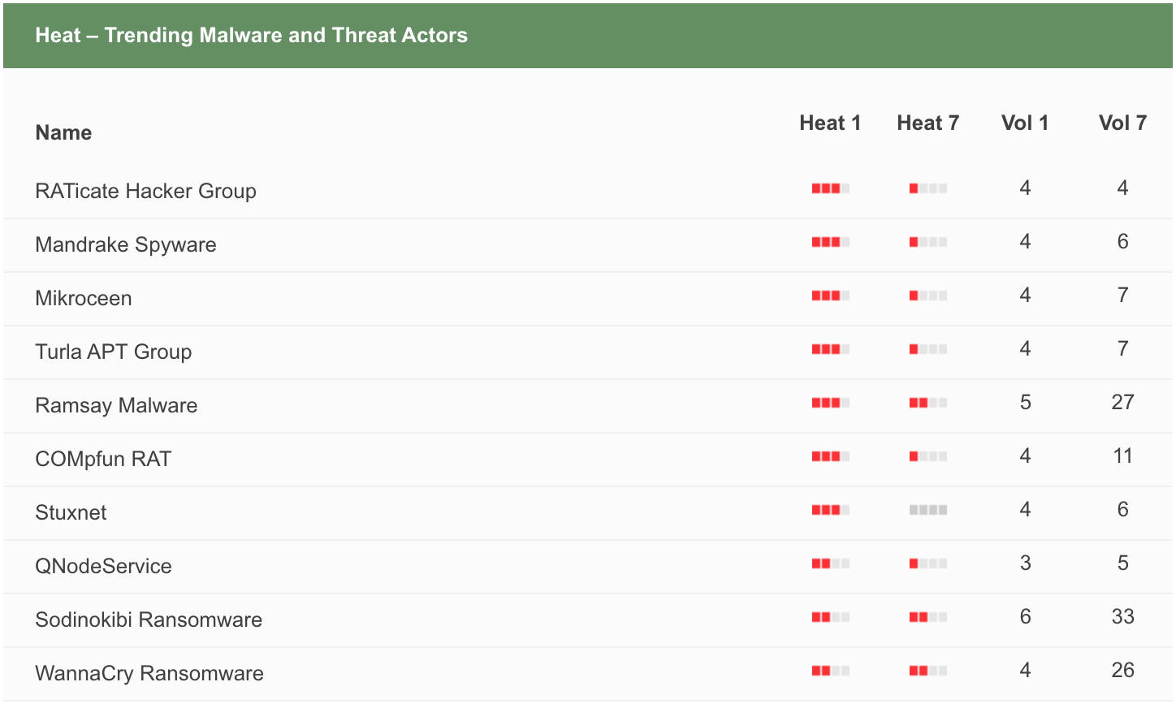Viewport: 1176px width, 708px height.
Task: Click Heat 1 indicator for COMpfun RAT
Action: pyautogui.click(x=831, y=456)
